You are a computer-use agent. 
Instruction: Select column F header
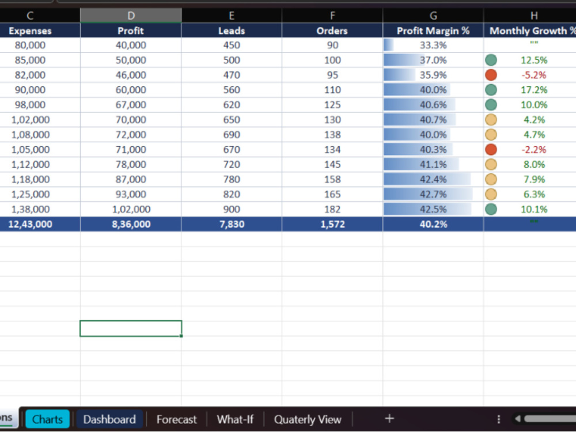[332, 16]
